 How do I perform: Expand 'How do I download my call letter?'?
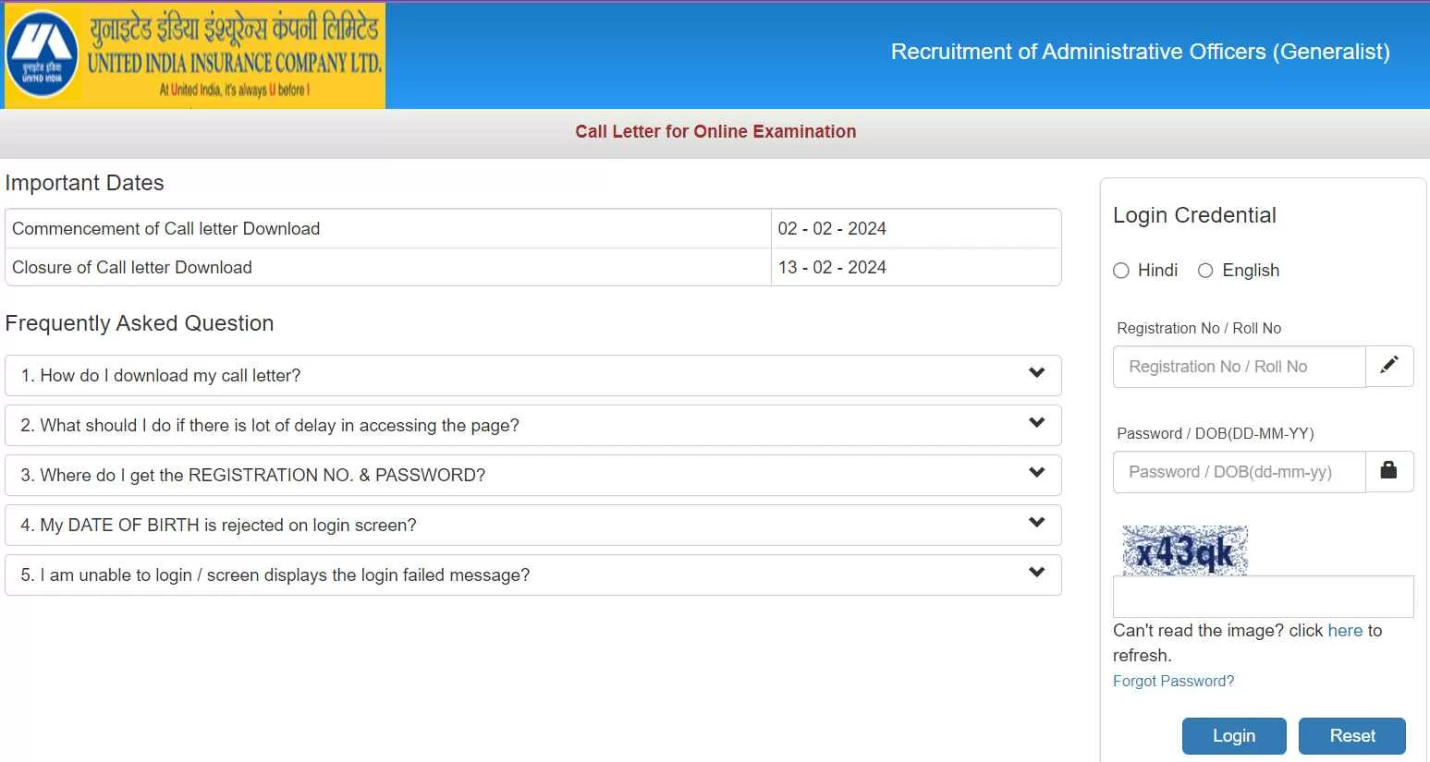click(161, 376)
